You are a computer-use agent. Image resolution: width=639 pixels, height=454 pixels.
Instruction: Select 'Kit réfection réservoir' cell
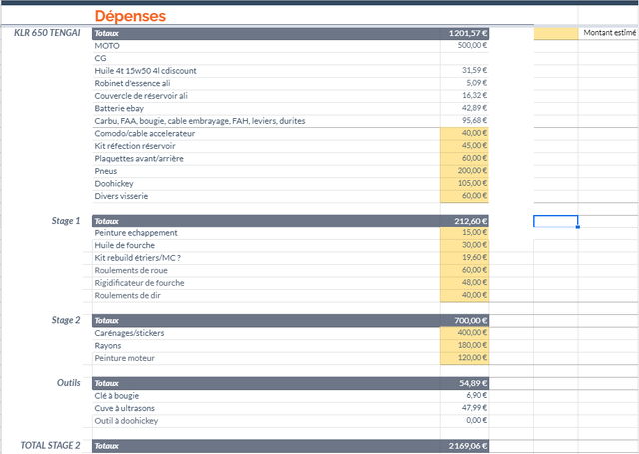267,146
